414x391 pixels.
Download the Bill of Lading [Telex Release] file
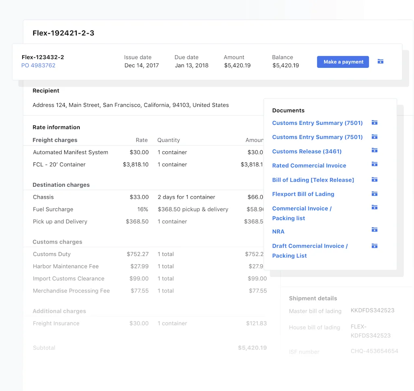click(x=374, y=179)
